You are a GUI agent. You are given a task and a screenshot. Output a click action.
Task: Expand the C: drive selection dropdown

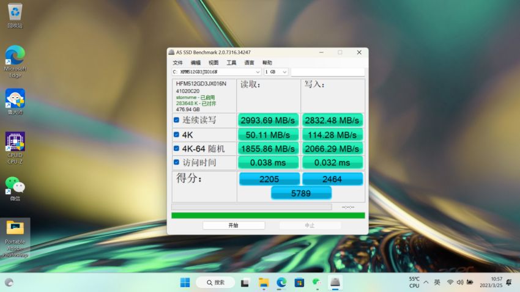(x=258, y=72)
